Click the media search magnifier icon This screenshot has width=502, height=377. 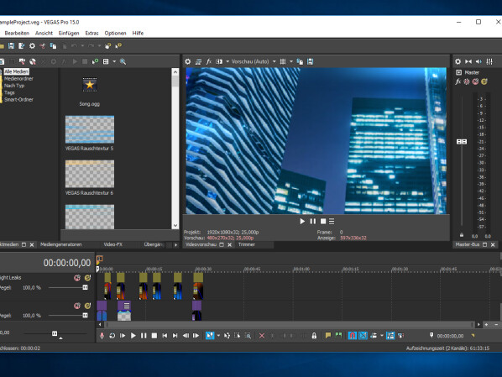123,61
